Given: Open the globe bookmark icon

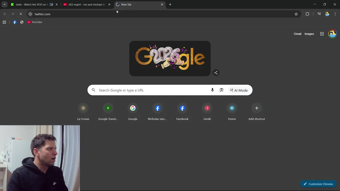Looking at the screenshot, I should (x=22, y=22).
